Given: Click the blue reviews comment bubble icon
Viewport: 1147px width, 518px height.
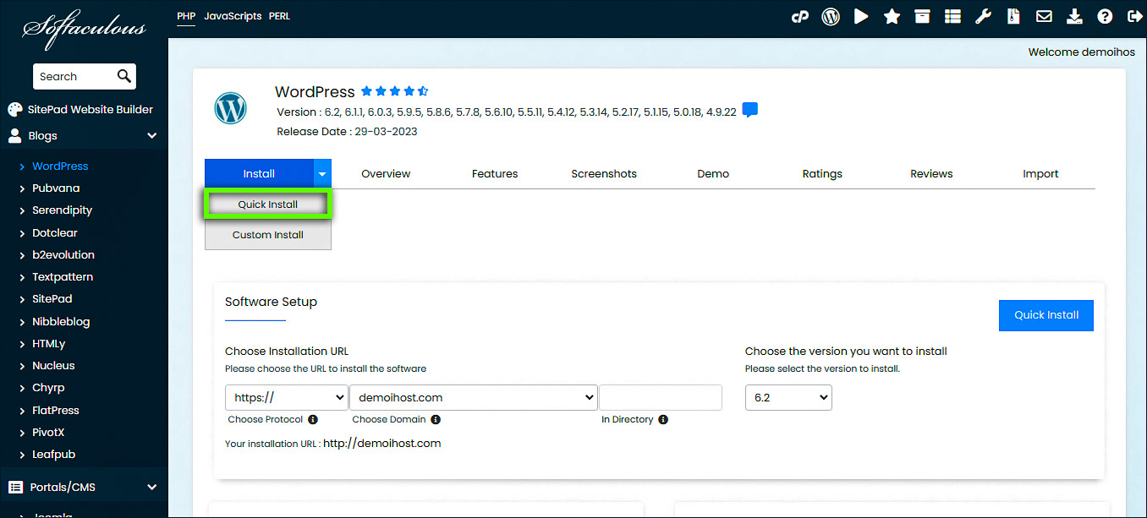Looking at the screenshot, I should coord(749,111).
